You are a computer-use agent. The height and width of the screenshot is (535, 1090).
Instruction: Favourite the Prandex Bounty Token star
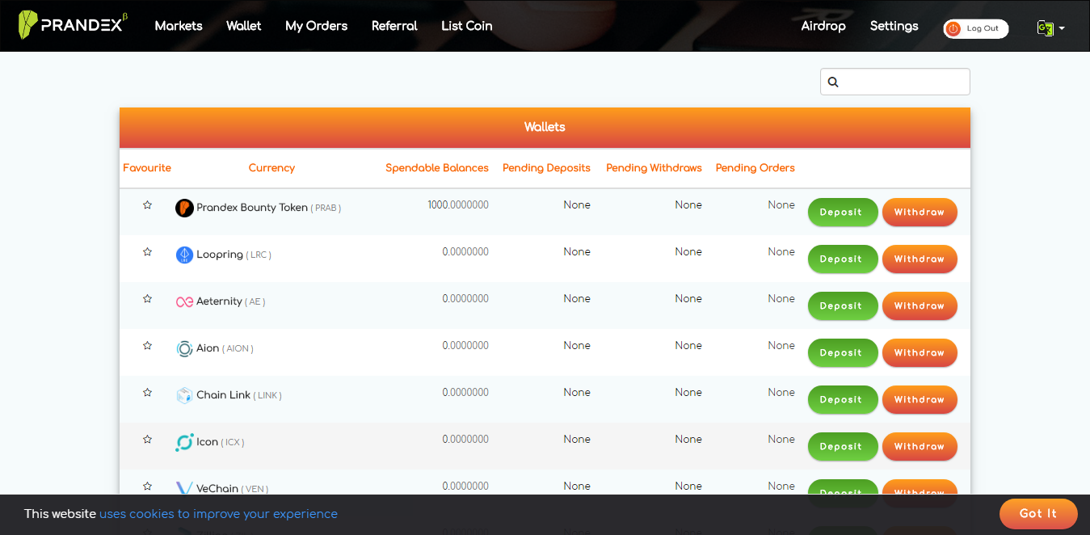147,205
